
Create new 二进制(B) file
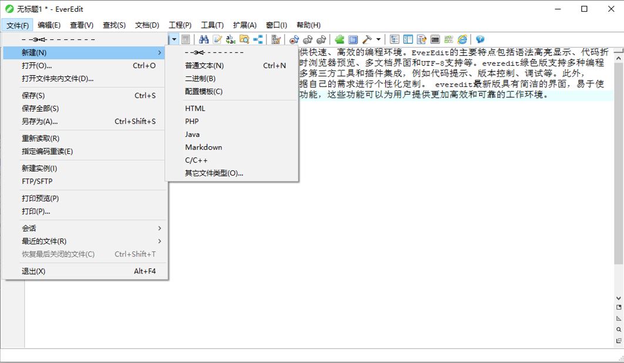tap(232, 78)
